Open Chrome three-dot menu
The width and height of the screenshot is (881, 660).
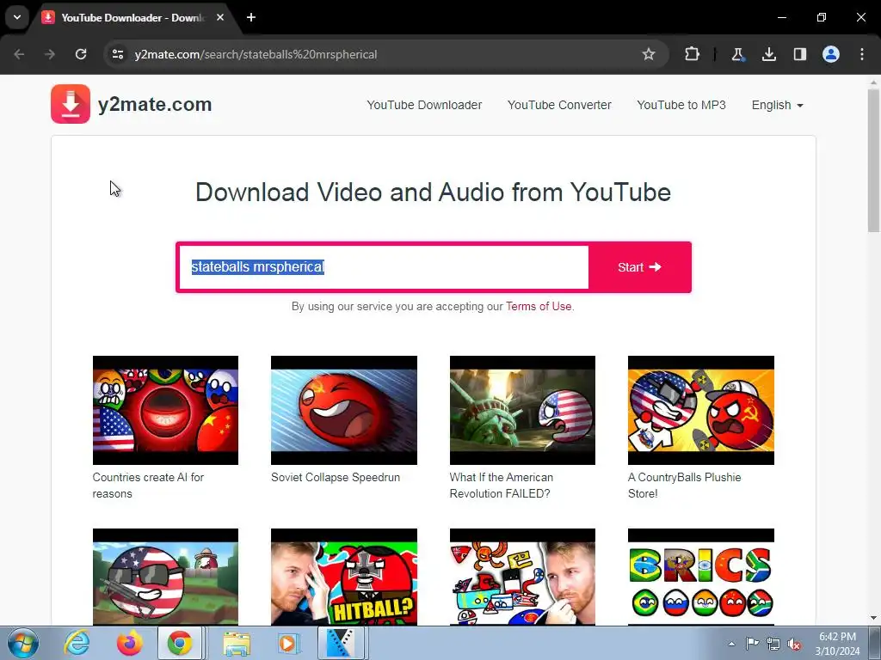862,54
